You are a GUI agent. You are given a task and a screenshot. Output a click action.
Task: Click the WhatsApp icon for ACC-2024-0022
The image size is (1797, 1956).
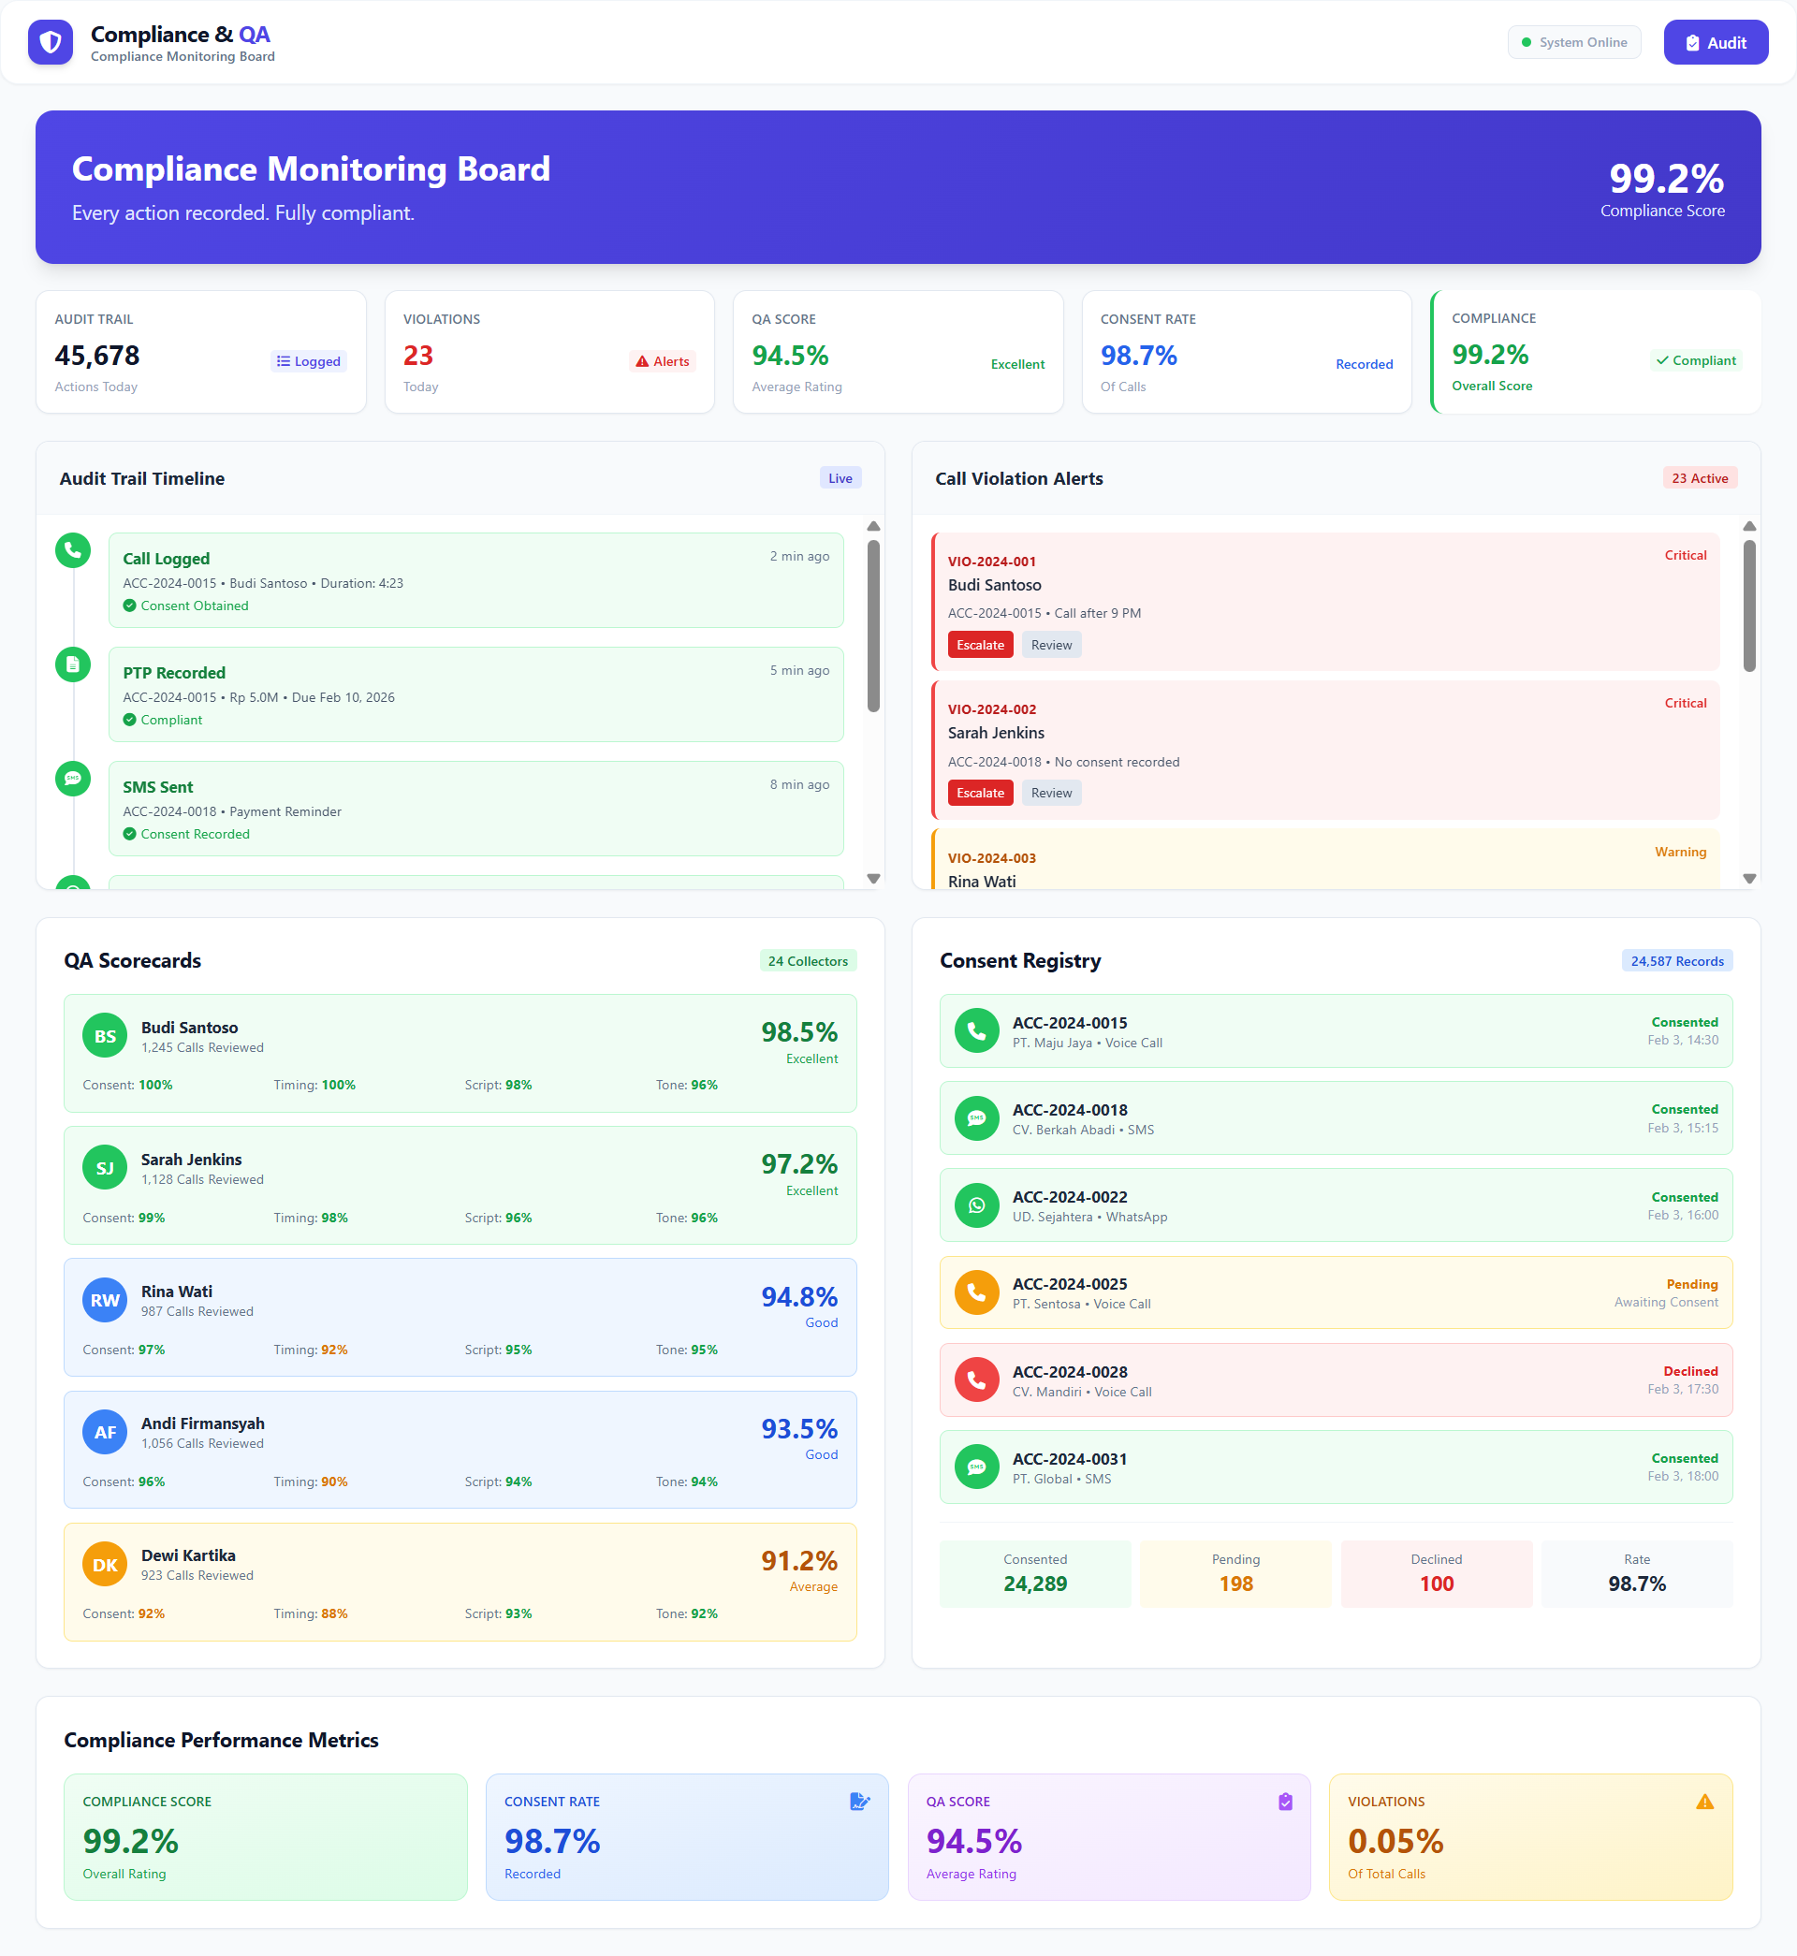point(976,1205)
